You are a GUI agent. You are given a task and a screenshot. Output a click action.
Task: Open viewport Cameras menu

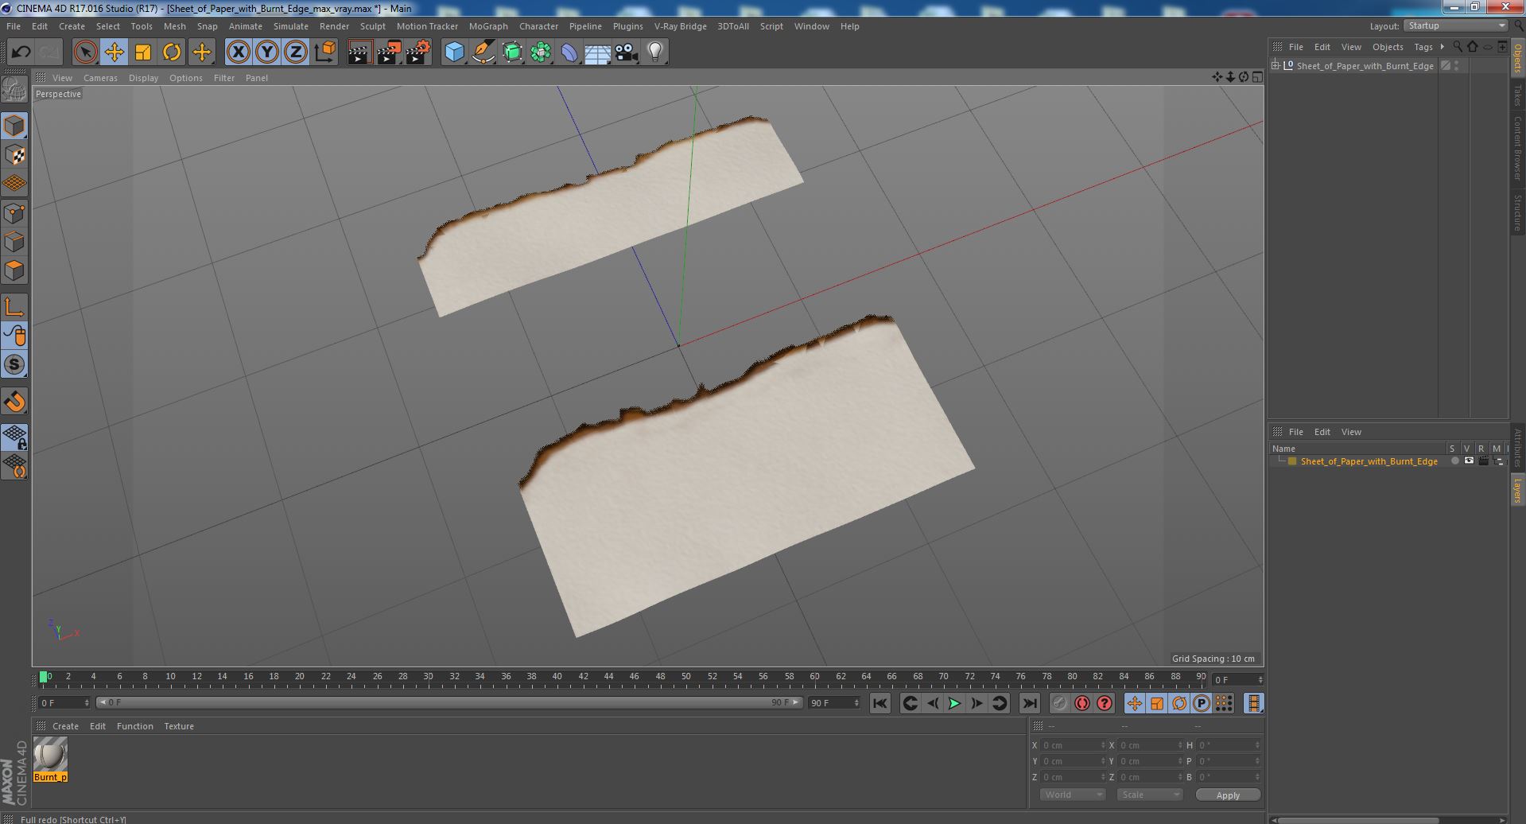tap(100, 78)
